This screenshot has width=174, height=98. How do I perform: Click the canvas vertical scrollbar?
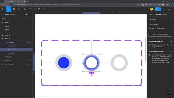click(146, 50)
